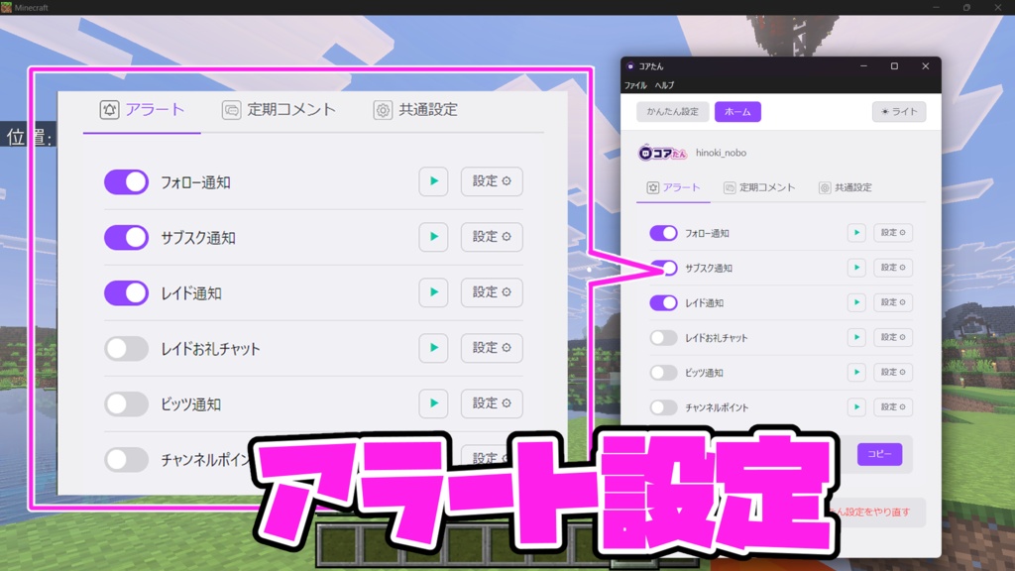Play test for サブスク通知 in コアたん window

pyautogui.click(x=856, y=268)
